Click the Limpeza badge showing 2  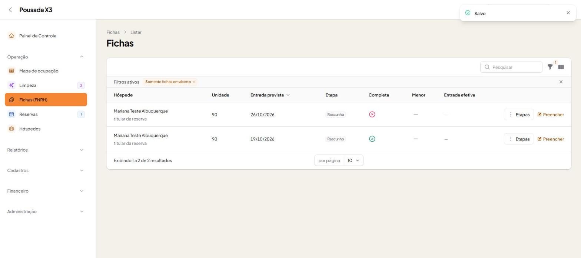pos(81,85)
